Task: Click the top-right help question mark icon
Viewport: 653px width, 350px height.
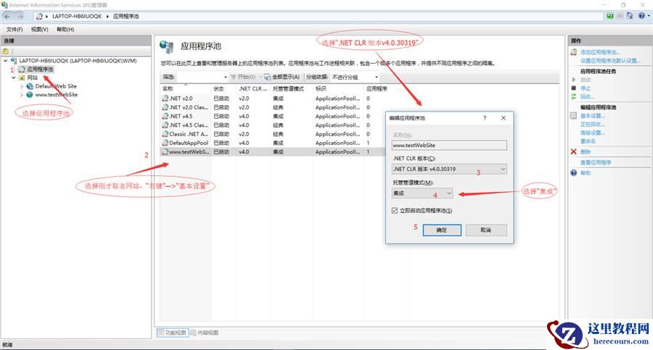Action: 642,16
